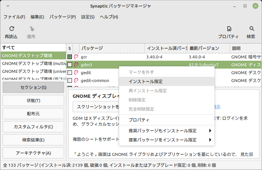Click the Debian swirl icon beside gedit

tap(76, 73)
